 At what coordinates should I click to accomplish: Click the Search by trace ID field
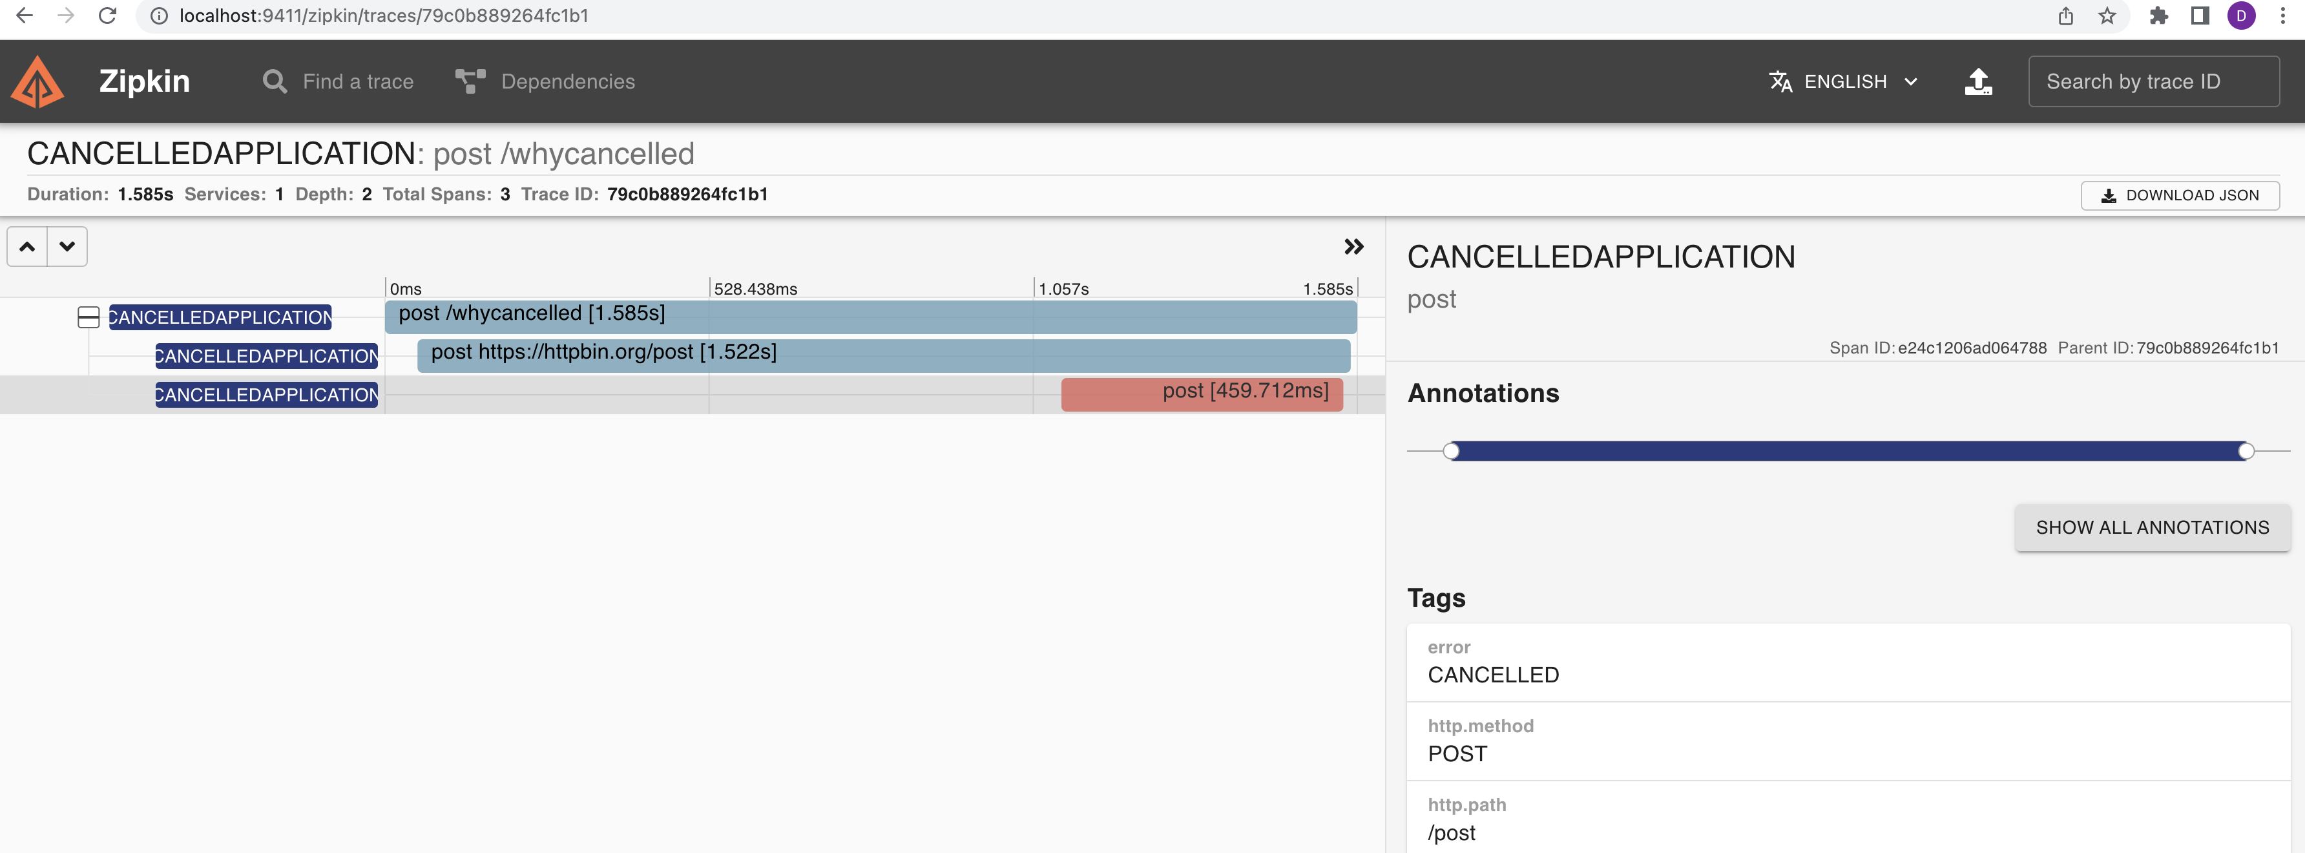pyautogui.click(x=2154, y=81)
